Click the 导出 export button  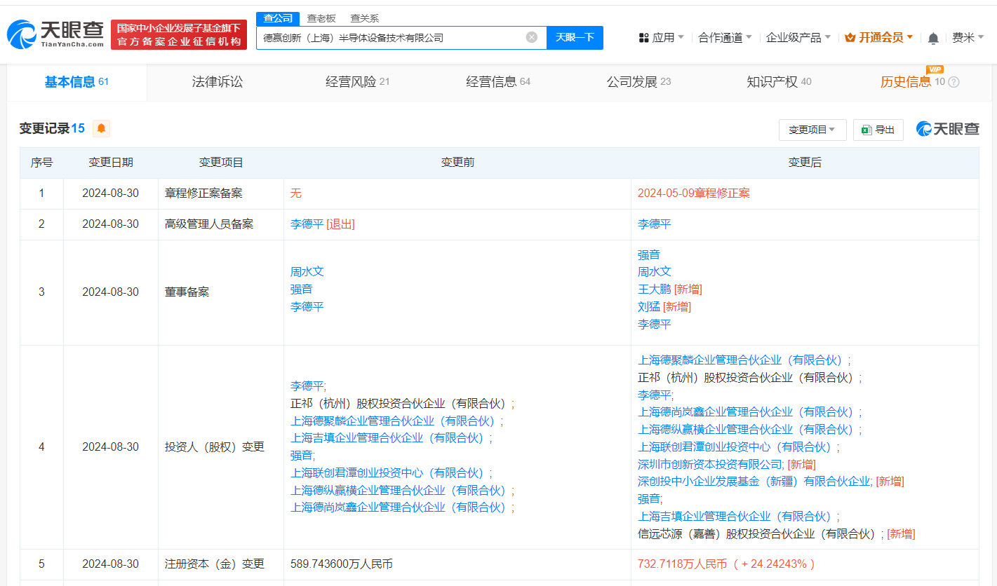point(878,130)
